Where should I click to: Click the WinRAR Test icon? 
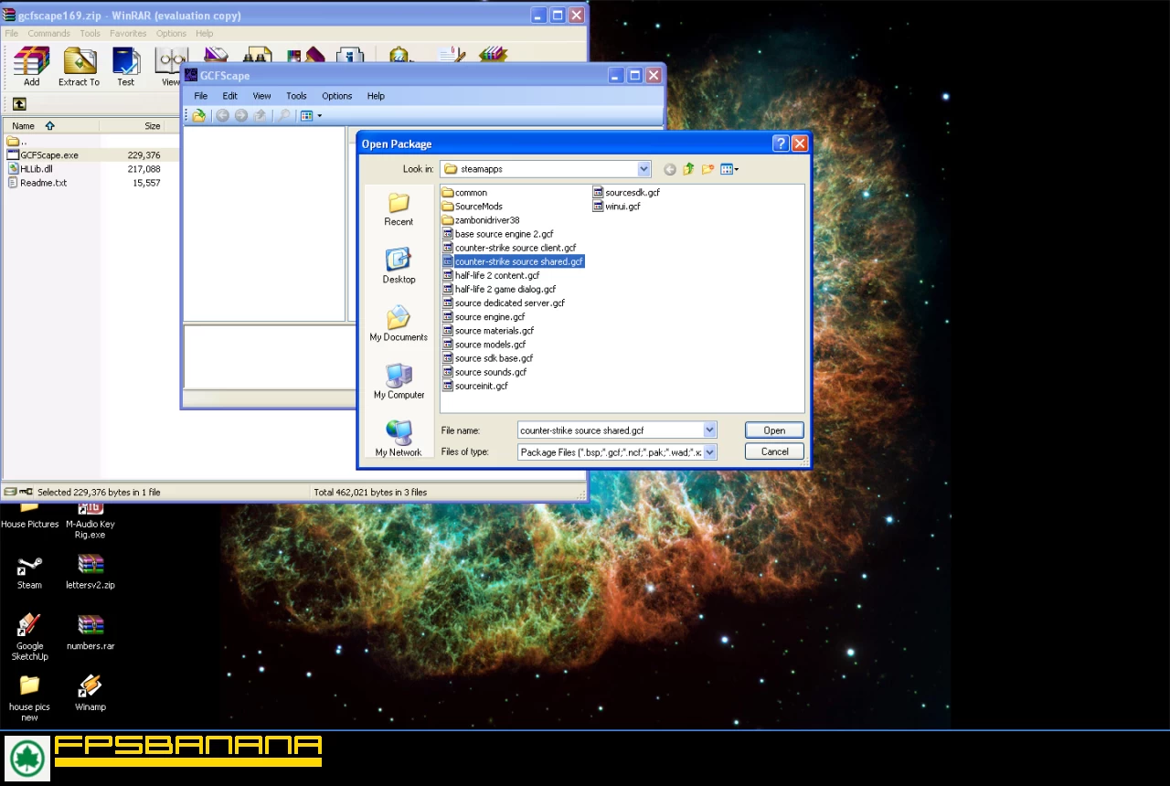pos(125,67)
